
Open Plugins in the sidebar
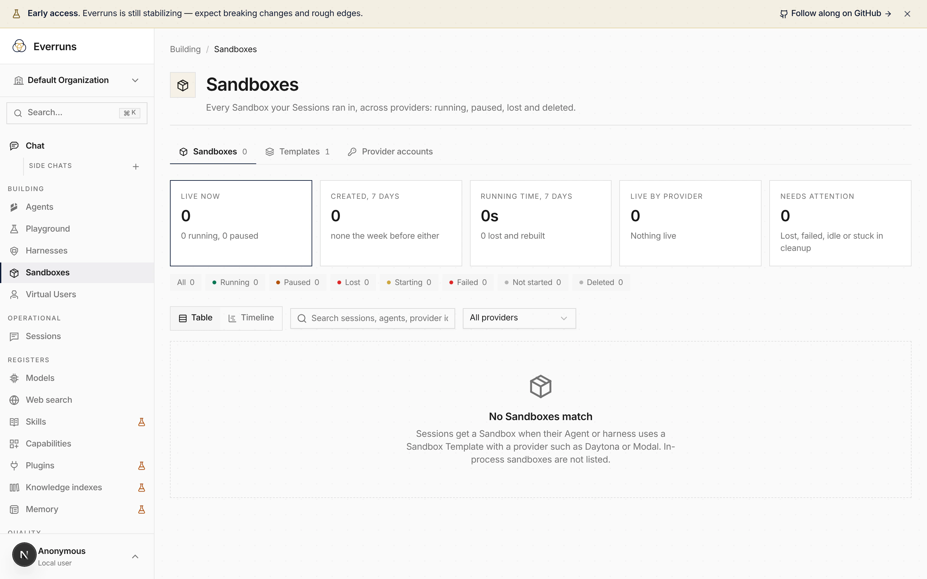77,465
